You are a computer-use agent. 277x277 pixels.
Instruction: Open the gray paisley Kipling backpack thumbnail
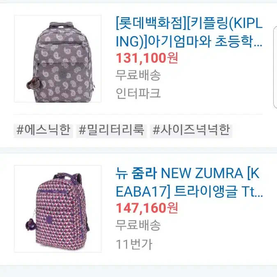tap(58, 59)
